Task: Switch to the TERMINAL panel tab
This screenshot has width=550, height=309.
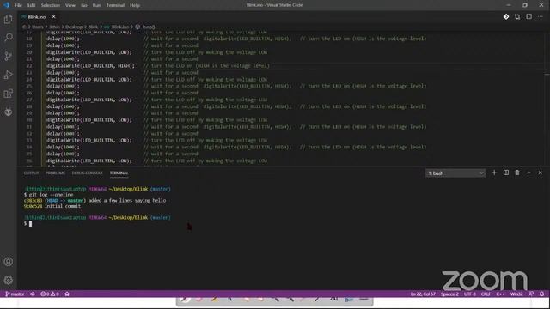Action: coord(119,173)
